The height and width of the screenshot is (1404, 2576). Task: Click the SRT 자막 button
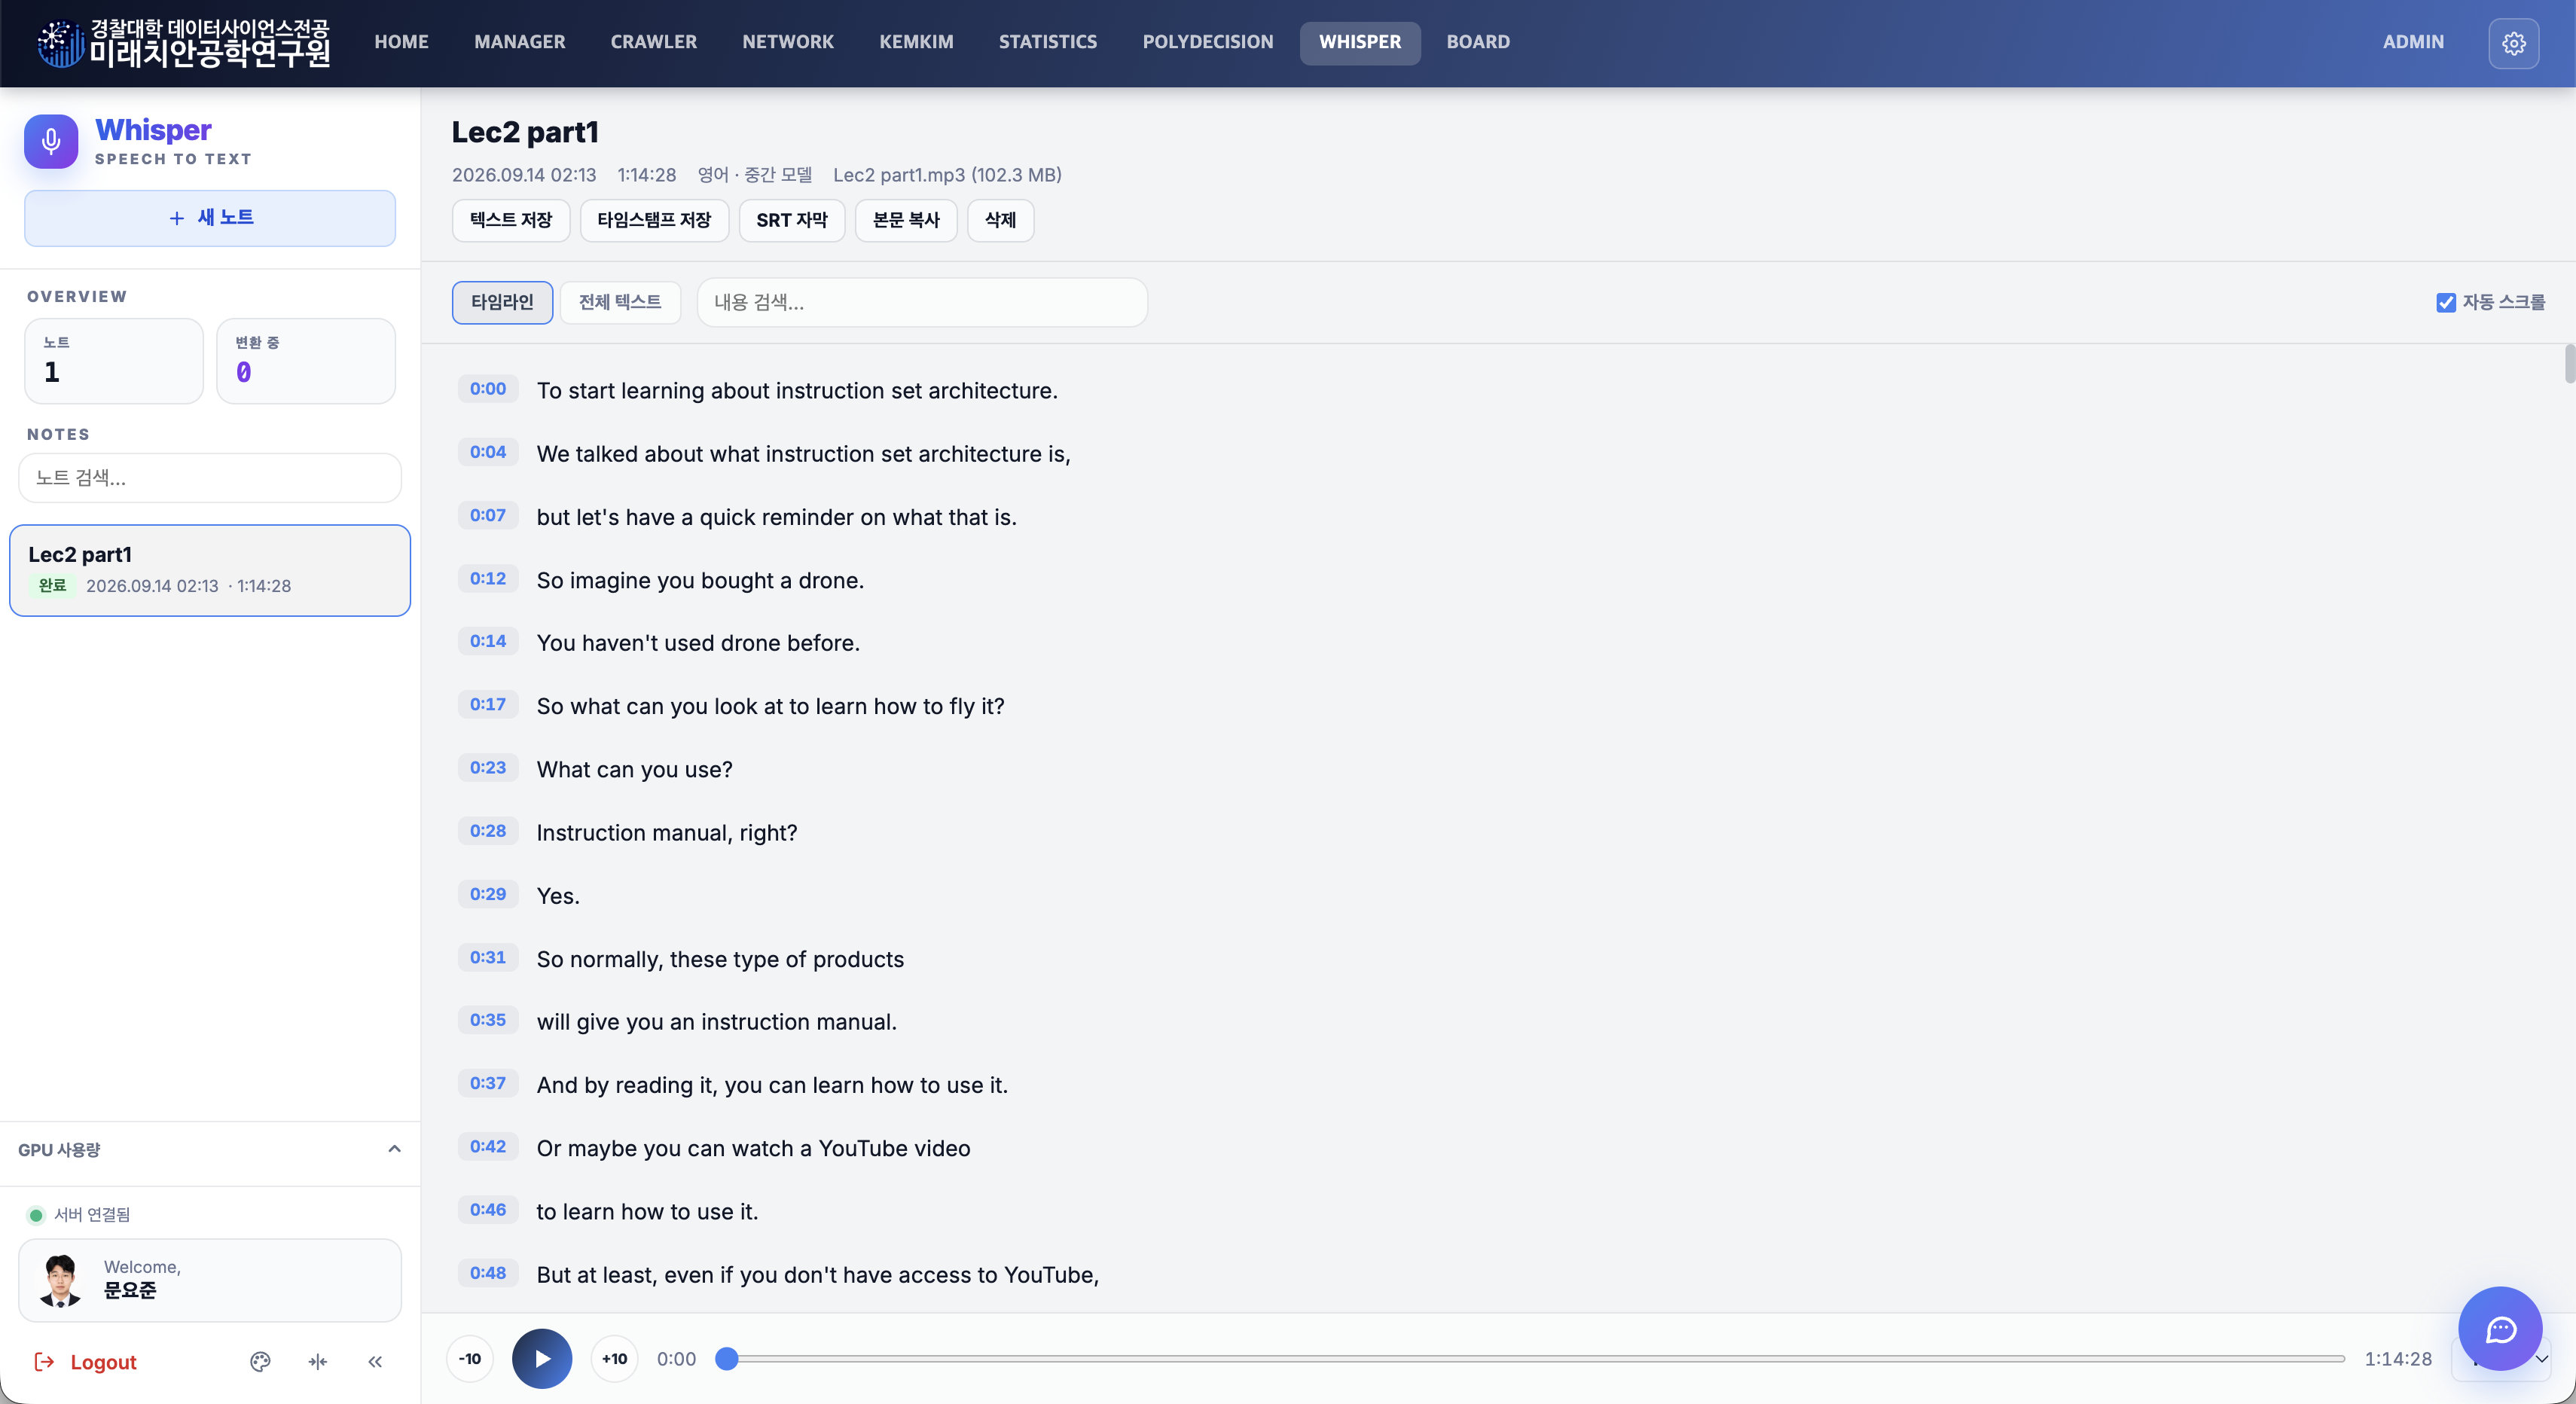click(x=792, y=220)
